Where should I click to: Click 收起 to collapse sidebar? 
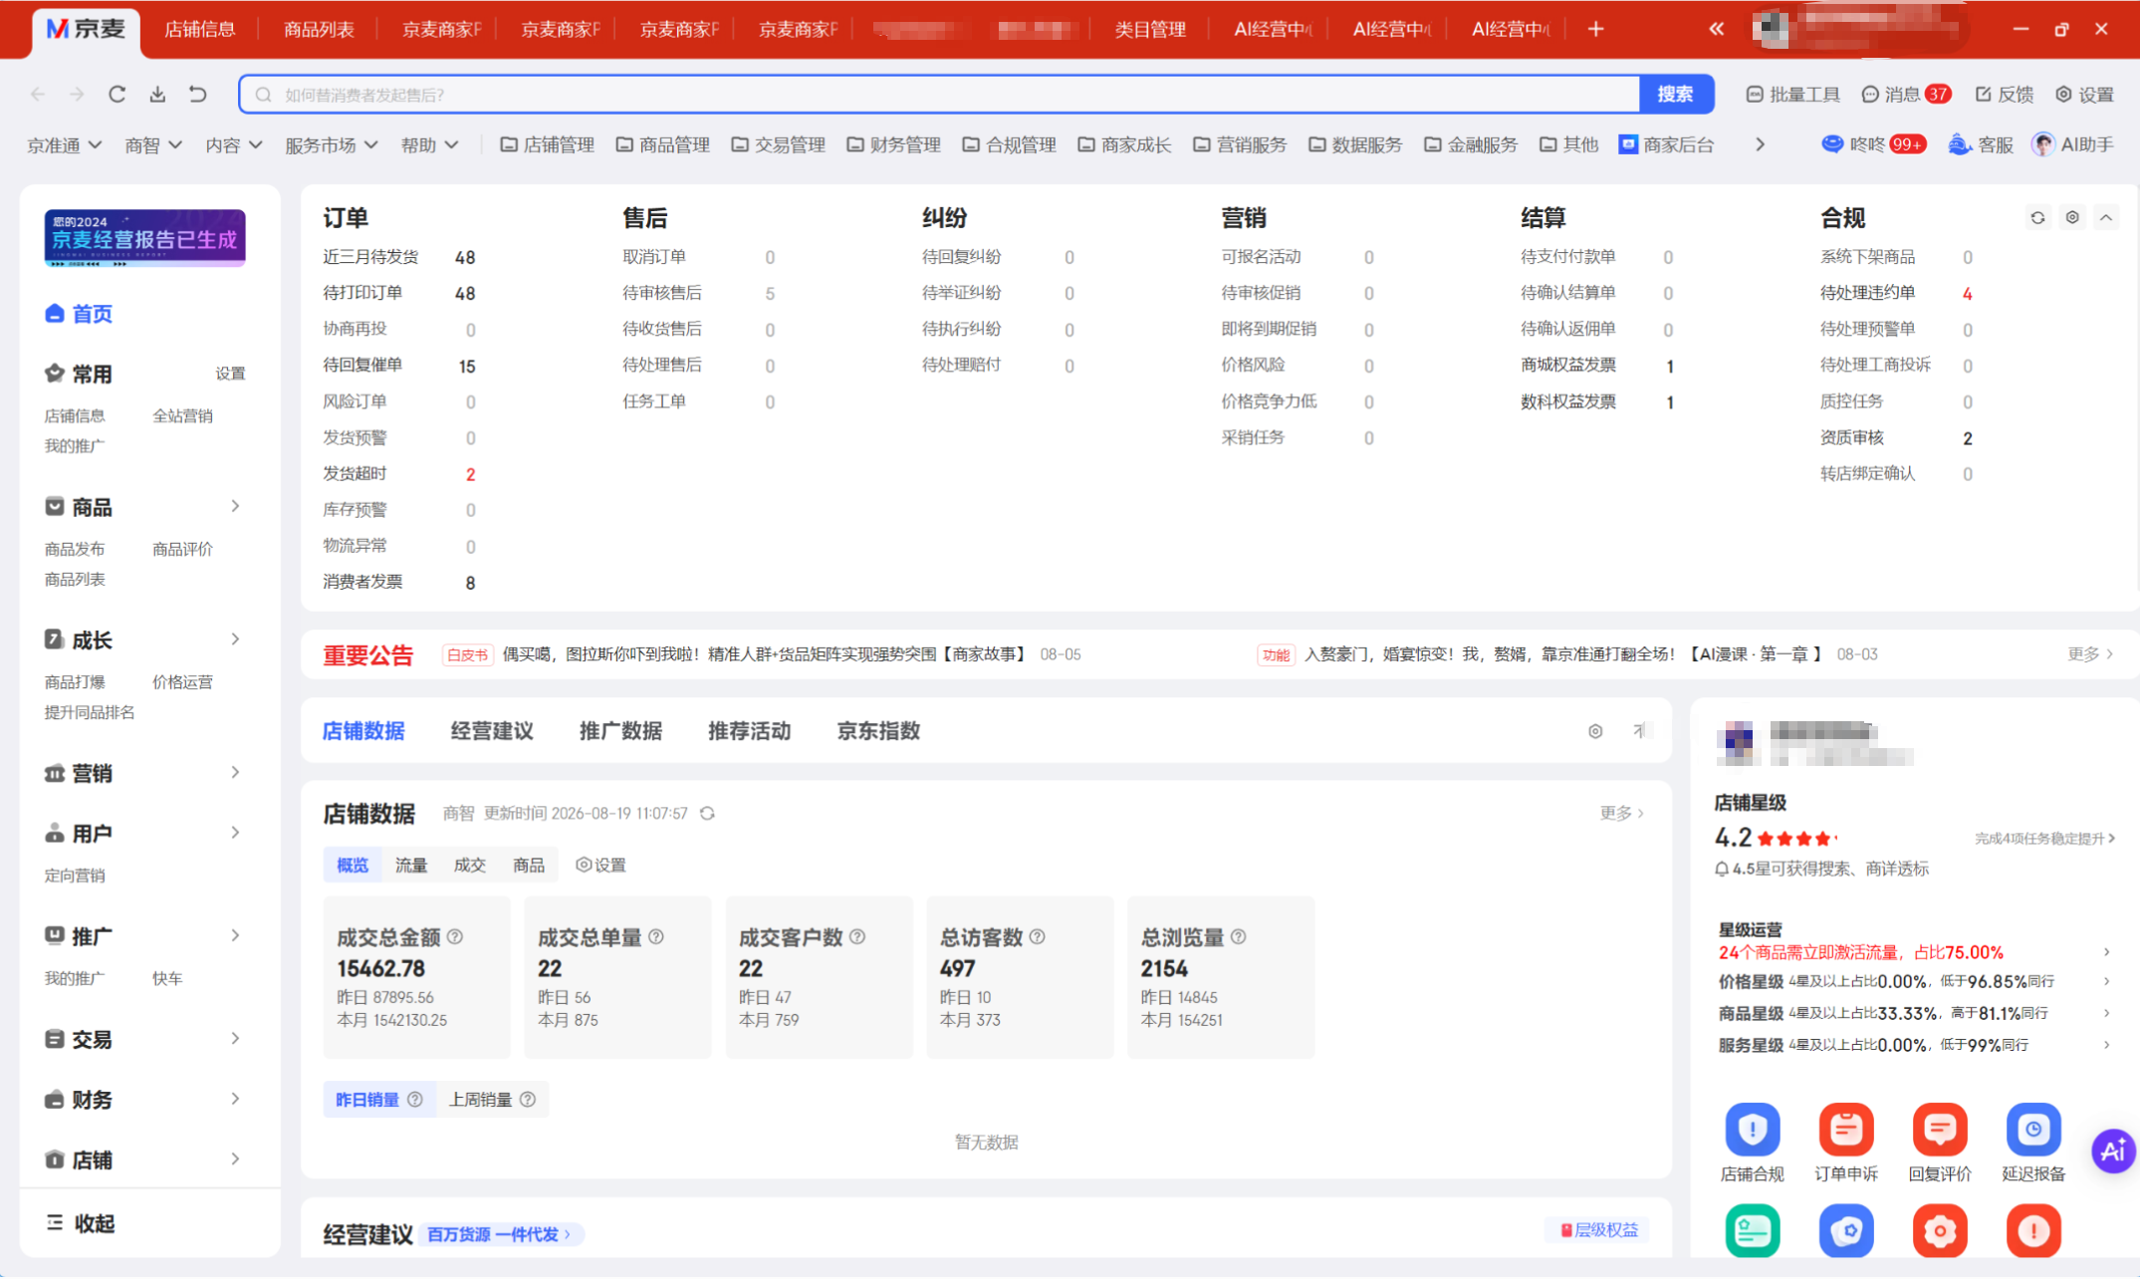[82, 1223]
